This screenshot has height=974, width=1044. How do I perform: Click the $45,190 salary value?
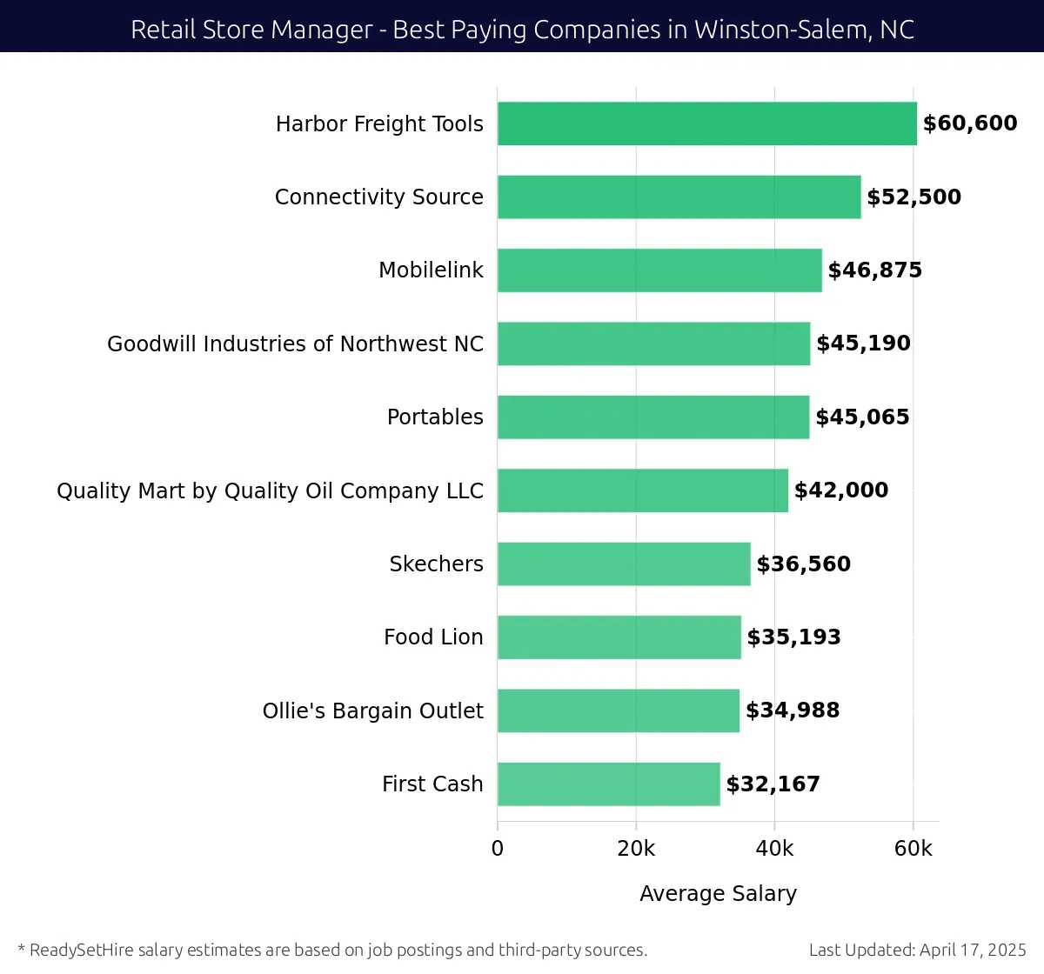coord(864,344)
